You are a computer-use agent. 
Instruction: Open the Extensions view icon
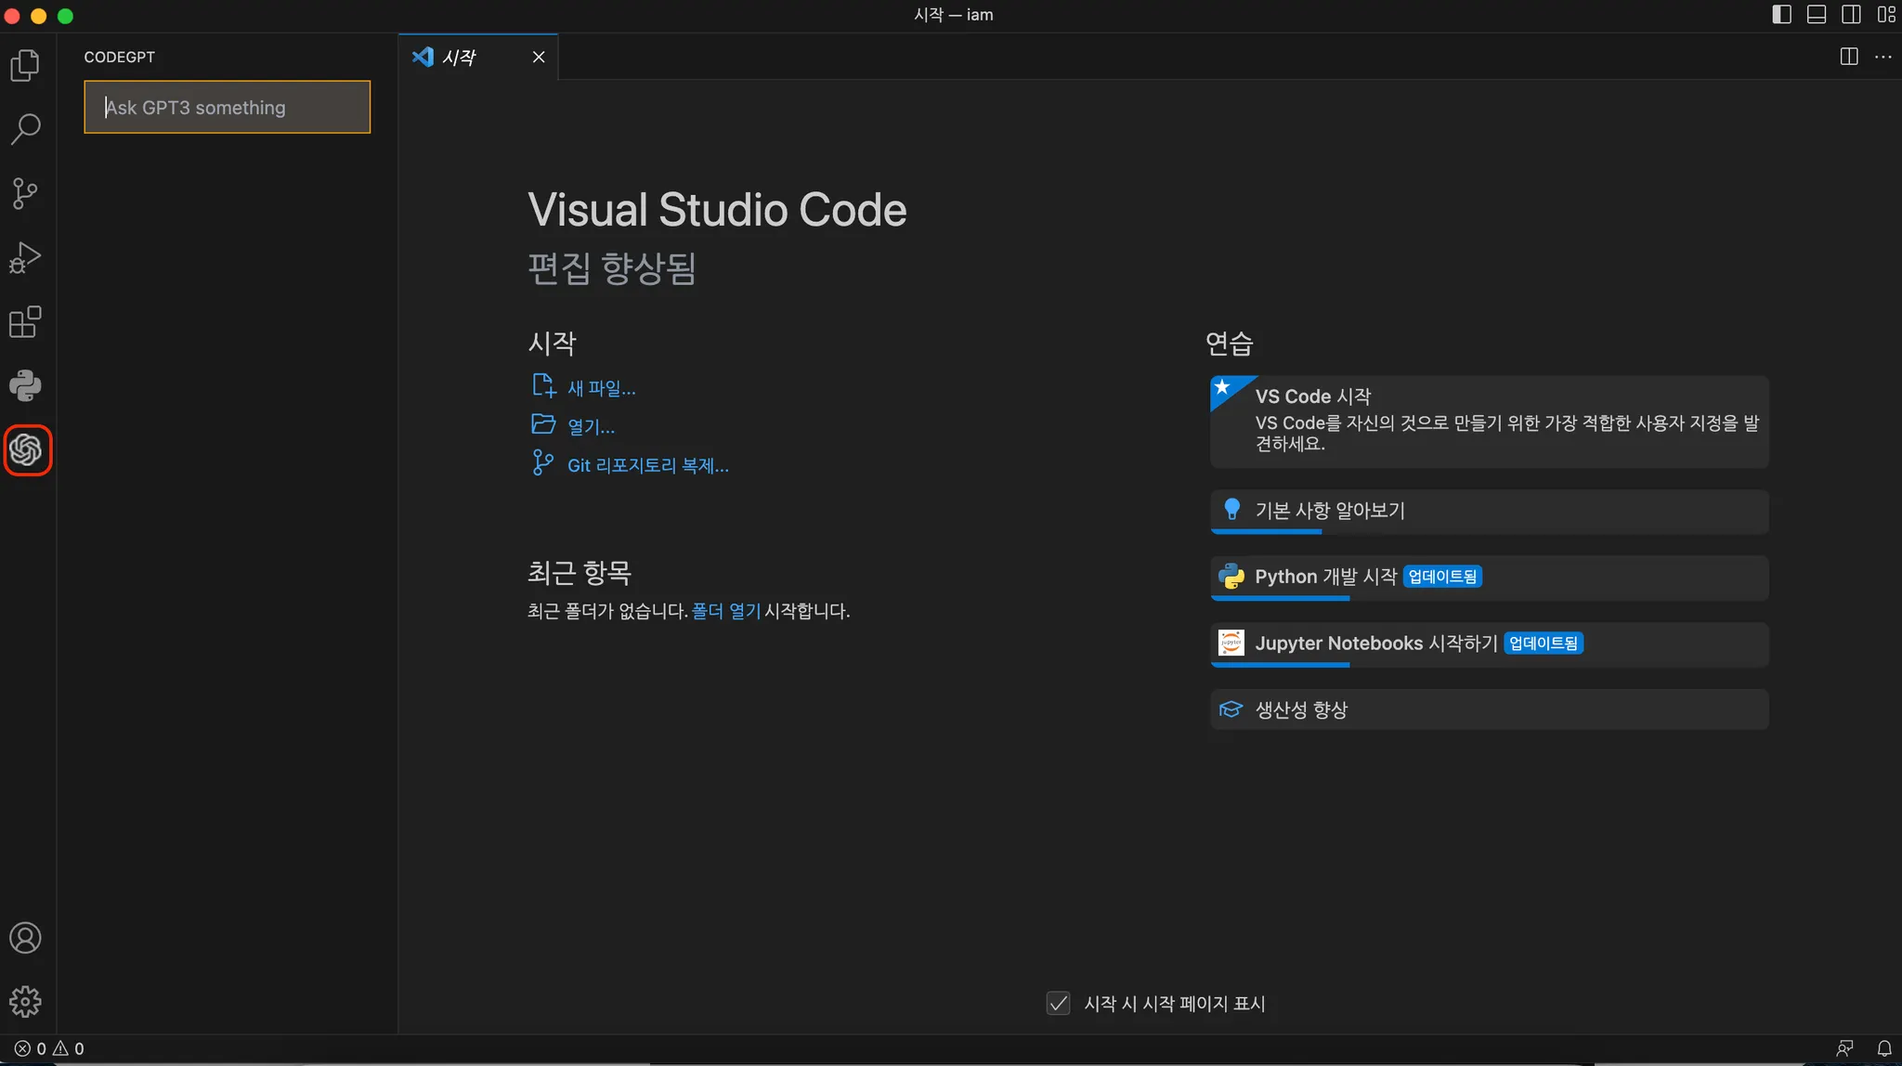[25, 322]
